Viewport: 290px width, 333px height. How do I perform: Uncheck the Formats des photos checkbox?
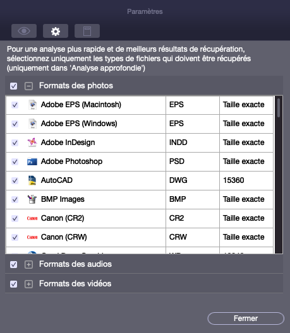(14, 86)
